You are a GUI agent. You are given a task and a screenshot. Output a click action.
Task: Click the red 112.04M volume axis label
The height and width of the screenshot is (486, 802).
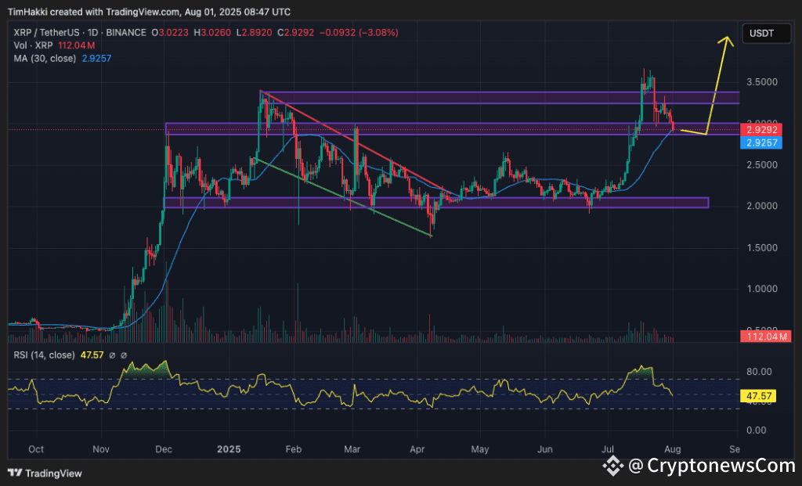766,337
